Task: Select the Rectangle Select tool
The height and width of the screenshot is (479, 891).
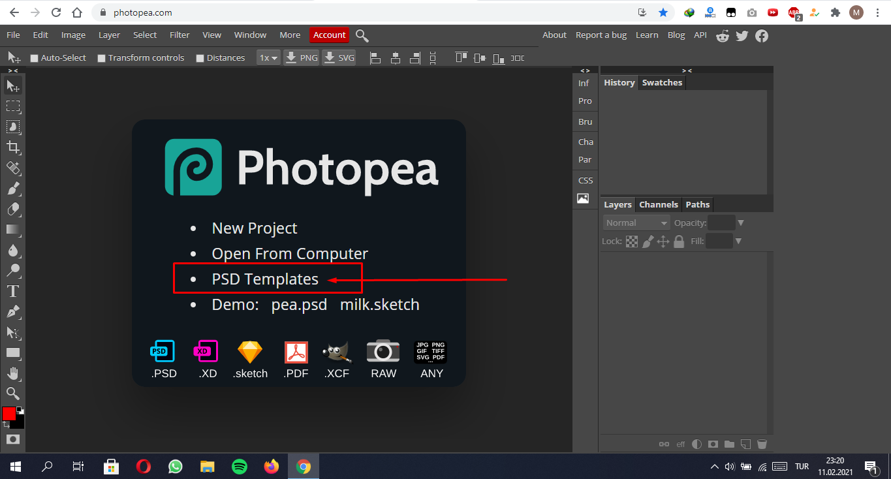Action: [13, 106]
